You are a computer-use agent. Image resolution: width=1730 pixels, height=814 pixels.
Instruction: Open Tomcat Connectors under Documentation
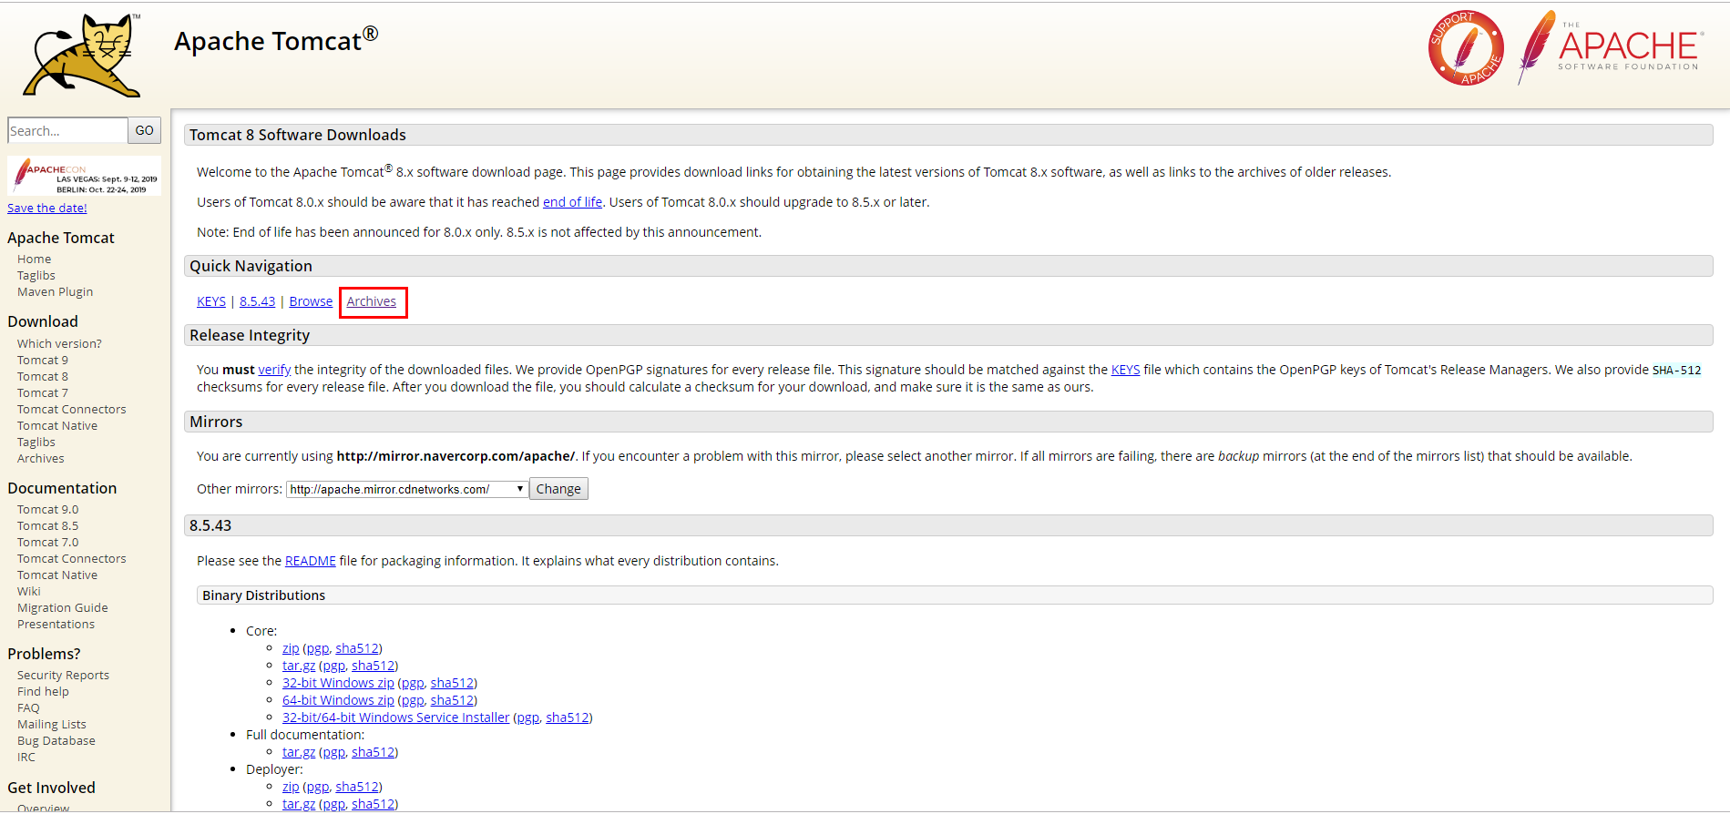(x=72, y=559)
